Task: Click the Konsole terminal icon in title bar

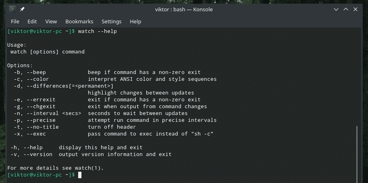Action: (12, 9)
